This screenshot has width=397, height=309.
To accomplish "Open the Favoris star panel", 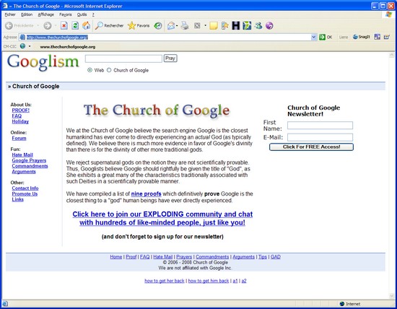I will [139, 25].
